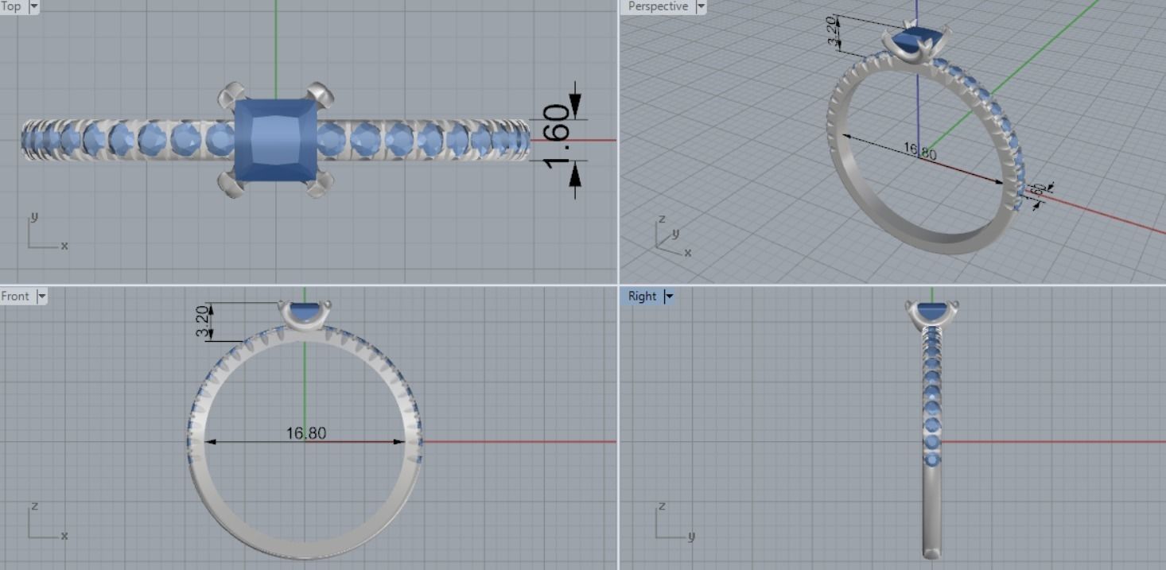Open the Perspective viewport dropdown arrow
This screenshot has height=570, width=1166.
click(701, 6)
